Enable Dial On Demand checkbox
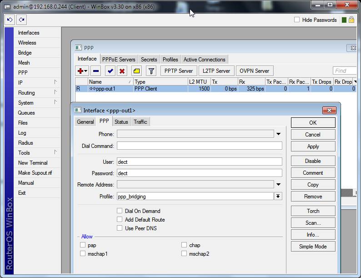The image size is (361, 278). 120,211
